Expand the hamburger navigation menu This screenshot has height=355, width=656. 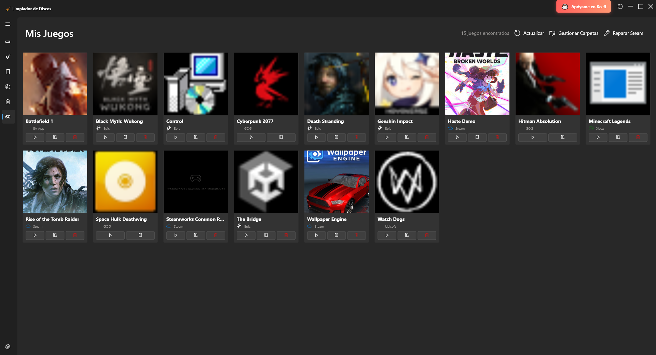pos(8,24)
